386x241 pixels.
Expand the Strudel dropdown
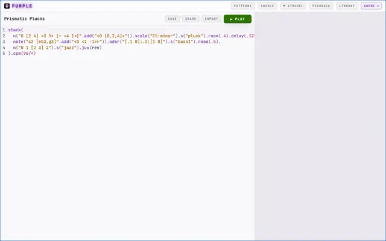pyautogui.click(x=293, y=6)
